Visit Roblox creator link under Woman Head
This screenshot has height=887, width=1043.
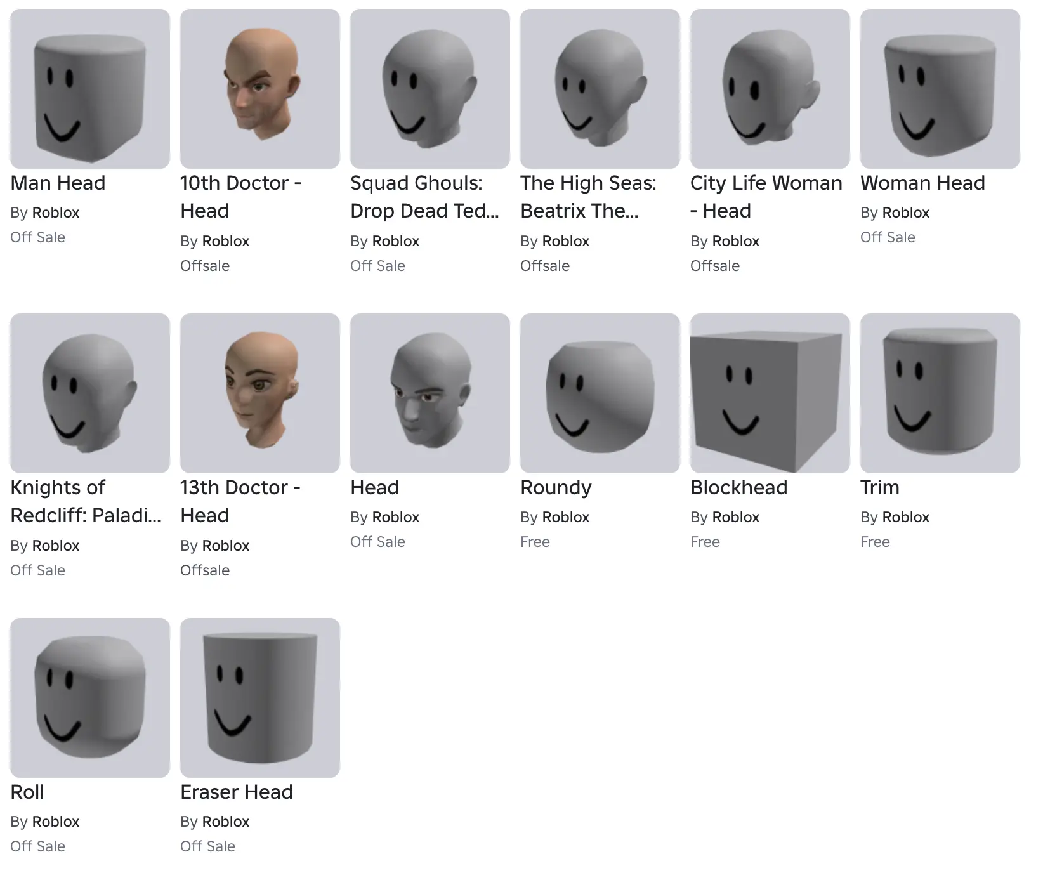click(906, 213)
